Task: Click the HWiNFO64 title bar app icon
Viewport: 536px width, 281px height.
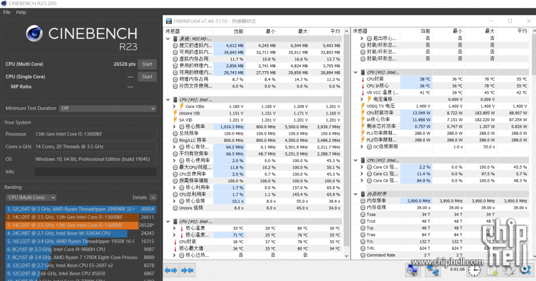Action: click(x=169, y=21)
